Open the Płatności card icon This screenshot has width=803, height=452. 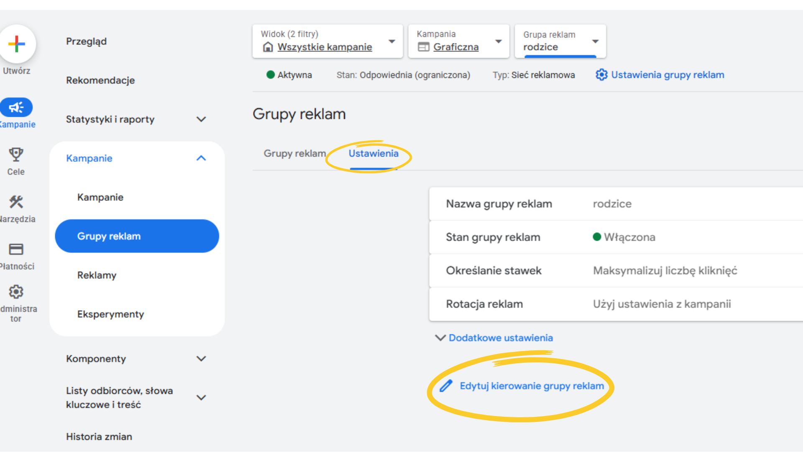[x=16, y=249]
